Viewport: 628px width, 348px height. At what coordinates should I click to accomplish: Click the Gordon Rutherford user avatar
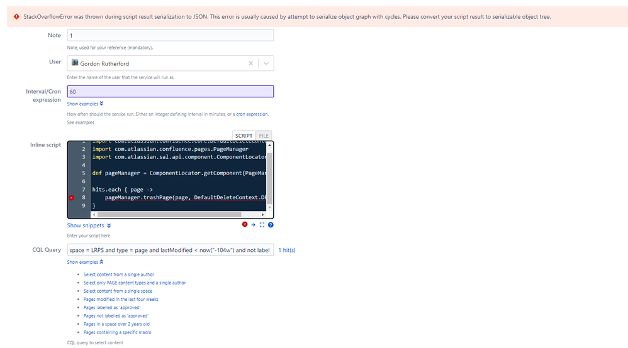[x=75, y=62]
